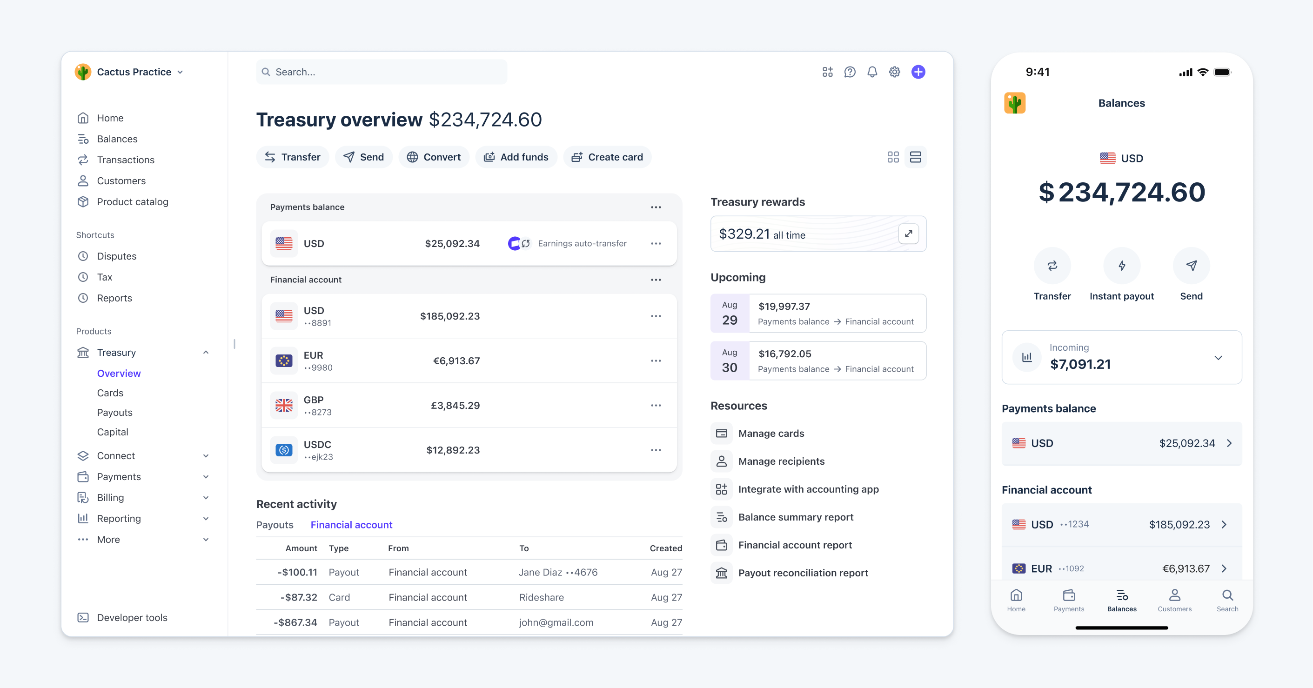Open the settings gear icon

tap(895, 72)
